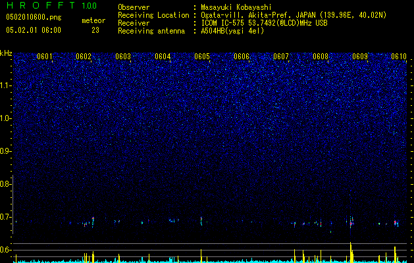Click the 0.6 frequency axis label
Viewport: 414px width, 263px height.
pyautogui.click(x=6, y=250)
